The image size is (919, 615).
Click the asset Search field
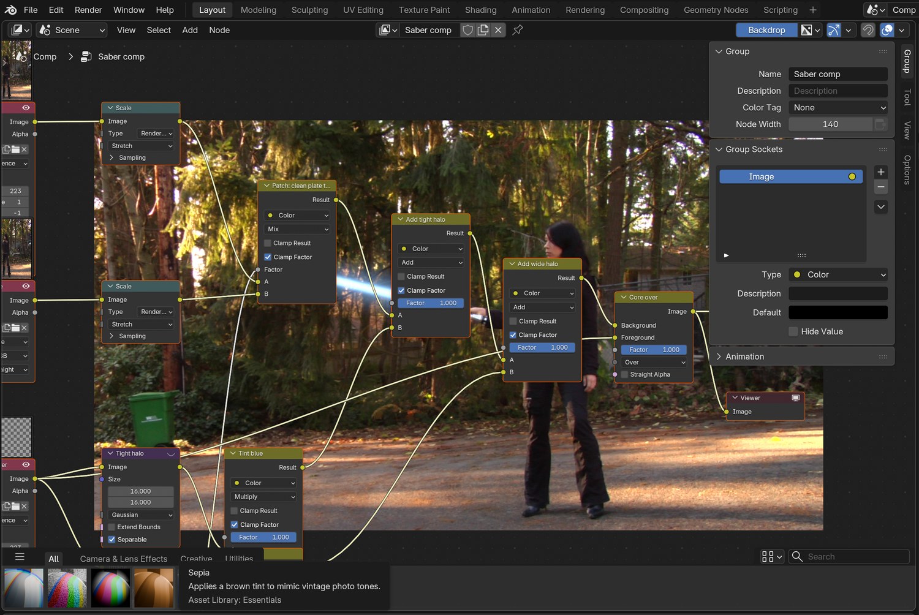849,557
